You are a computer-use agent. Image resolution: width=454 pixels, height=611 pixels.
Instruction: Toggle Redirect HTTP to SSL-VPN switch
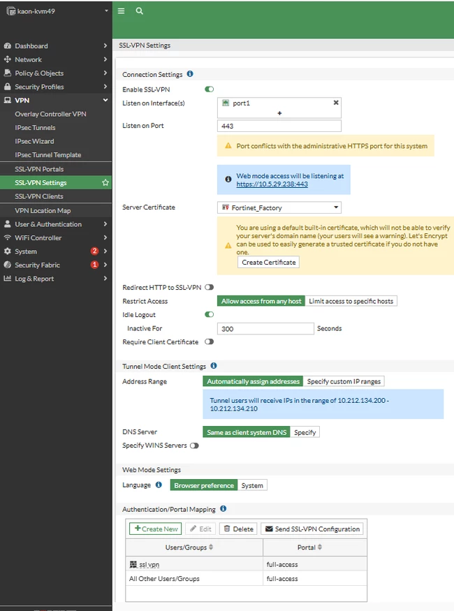click(210, 287)
